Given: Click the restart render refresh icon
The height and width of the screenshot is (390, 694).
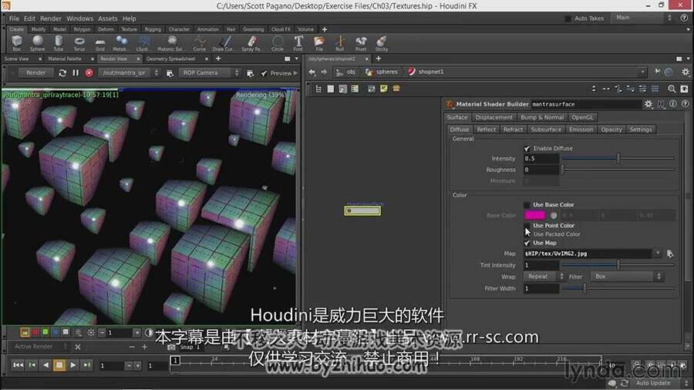Looking at the screenshot, I should coord(62,73).
